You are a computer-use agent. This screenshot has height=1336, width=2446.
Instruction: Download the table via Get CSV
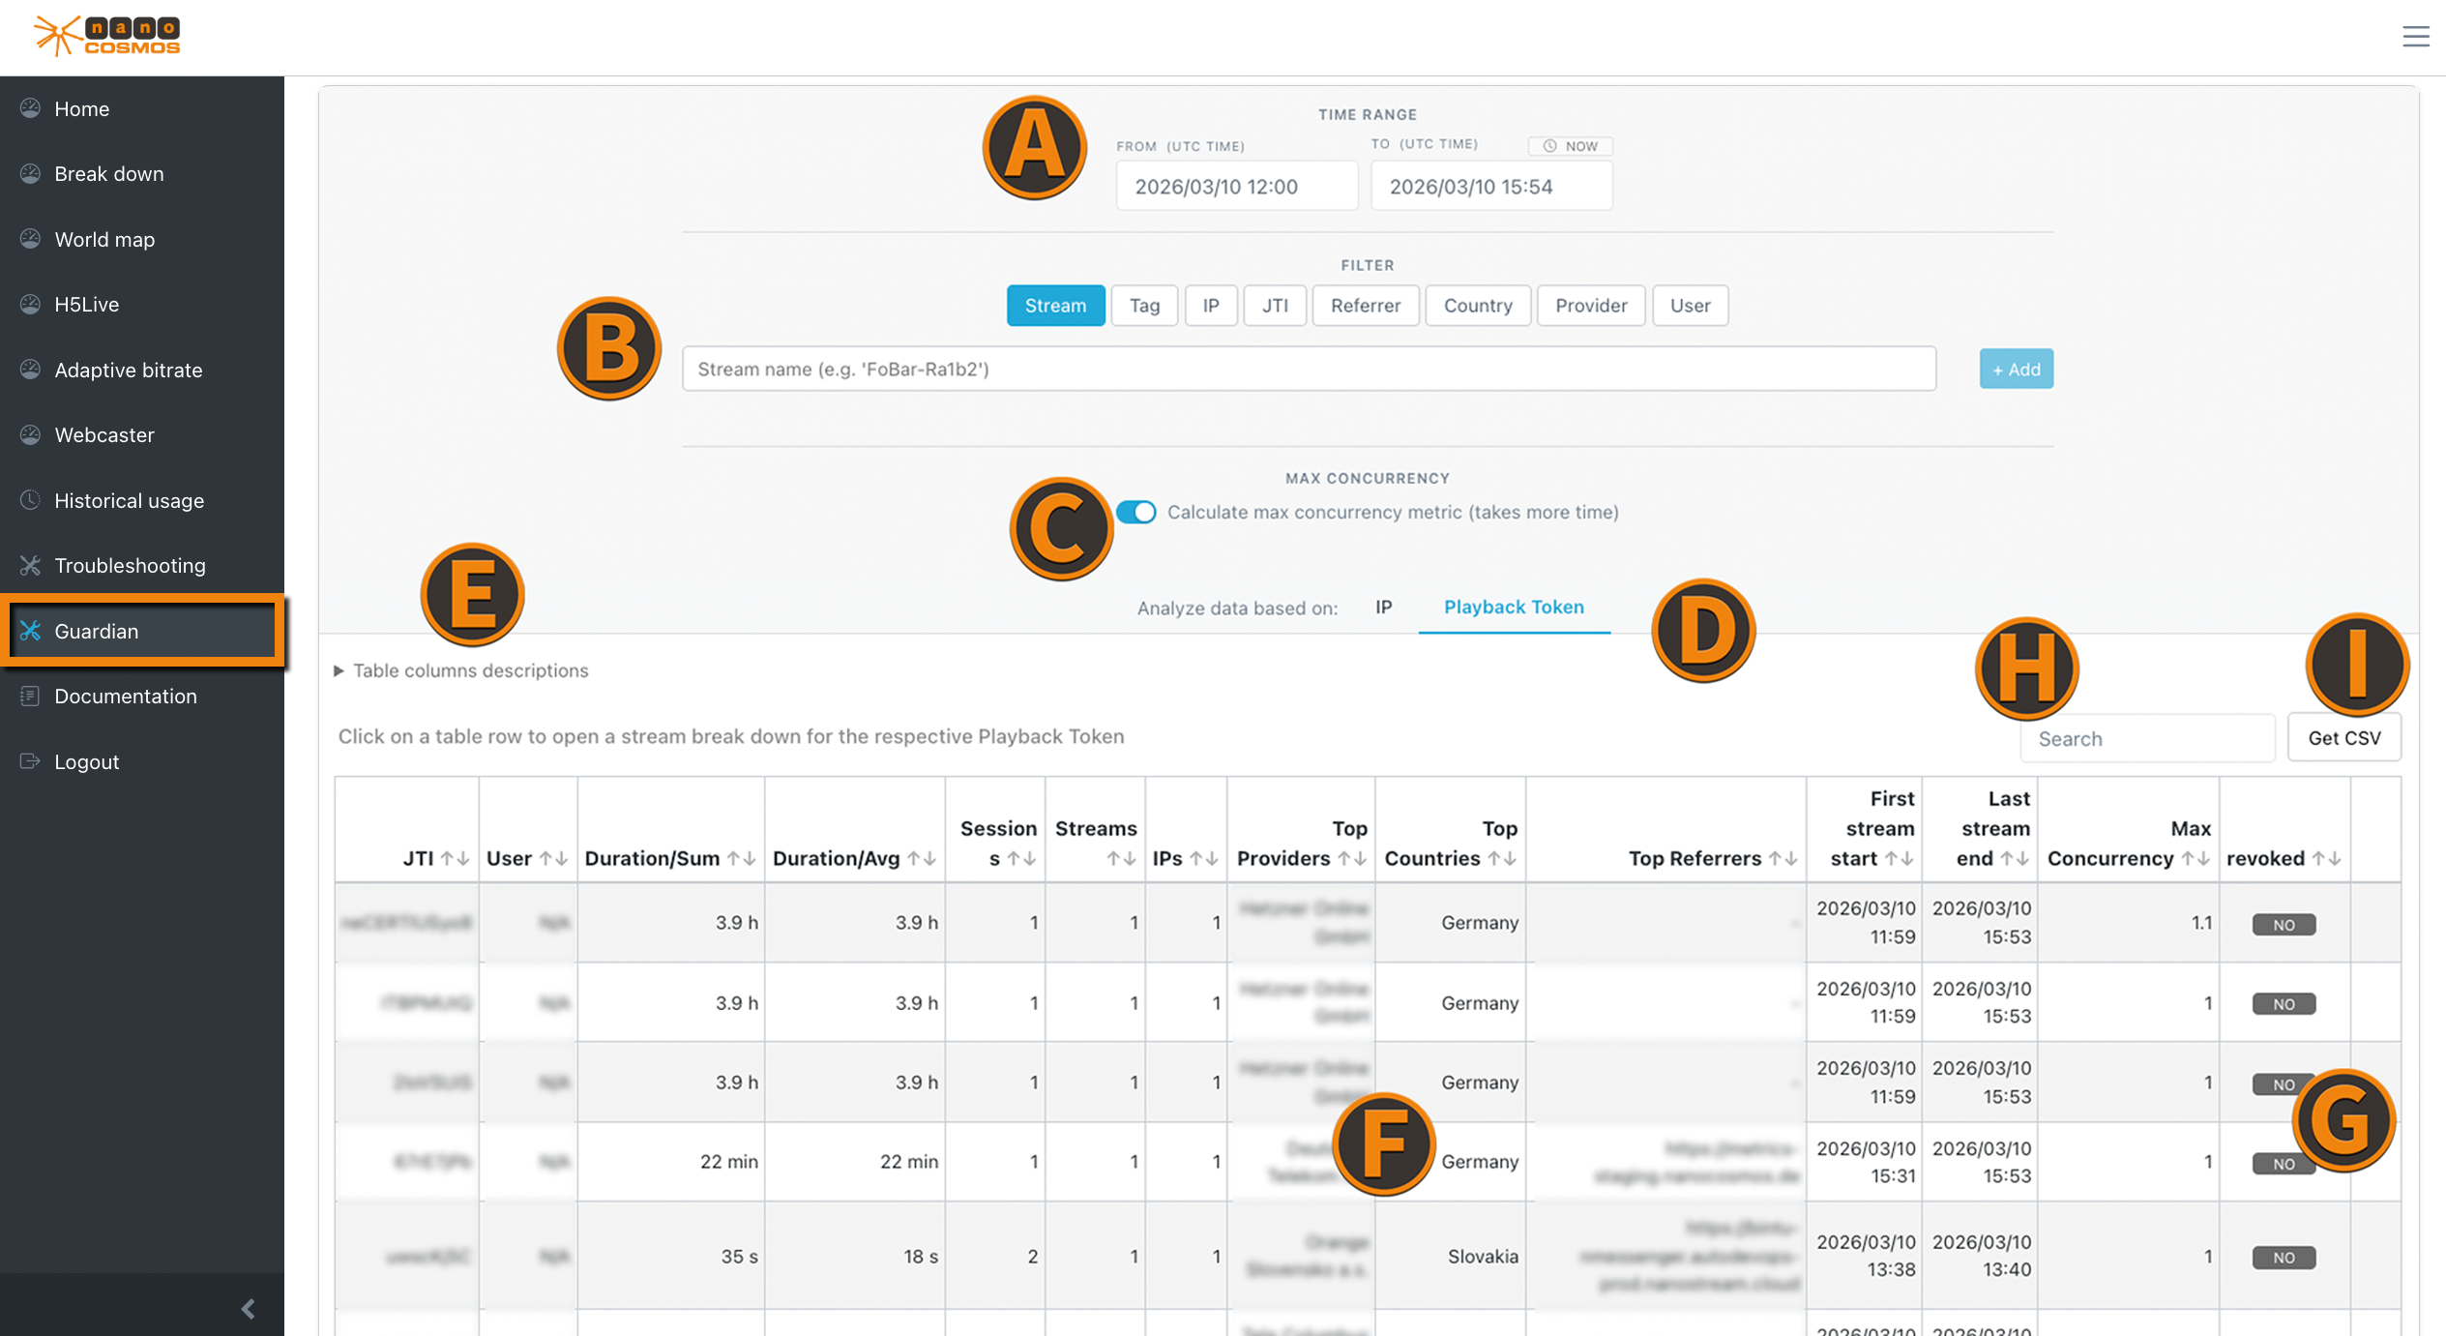click(x=2343, y=736)
